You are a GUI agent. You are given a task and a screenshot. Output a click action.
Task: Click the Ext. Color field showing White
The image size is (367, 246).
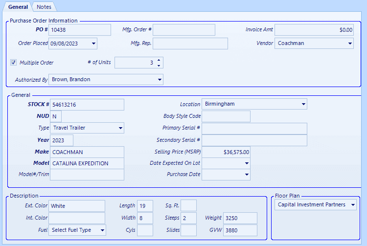tap(77, 206)
